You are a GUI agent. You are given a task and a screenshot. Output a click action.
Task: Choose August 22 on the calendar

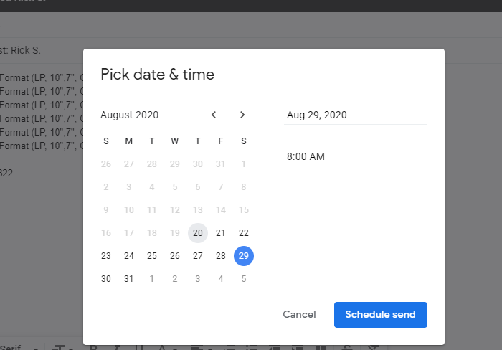point(244,233)
